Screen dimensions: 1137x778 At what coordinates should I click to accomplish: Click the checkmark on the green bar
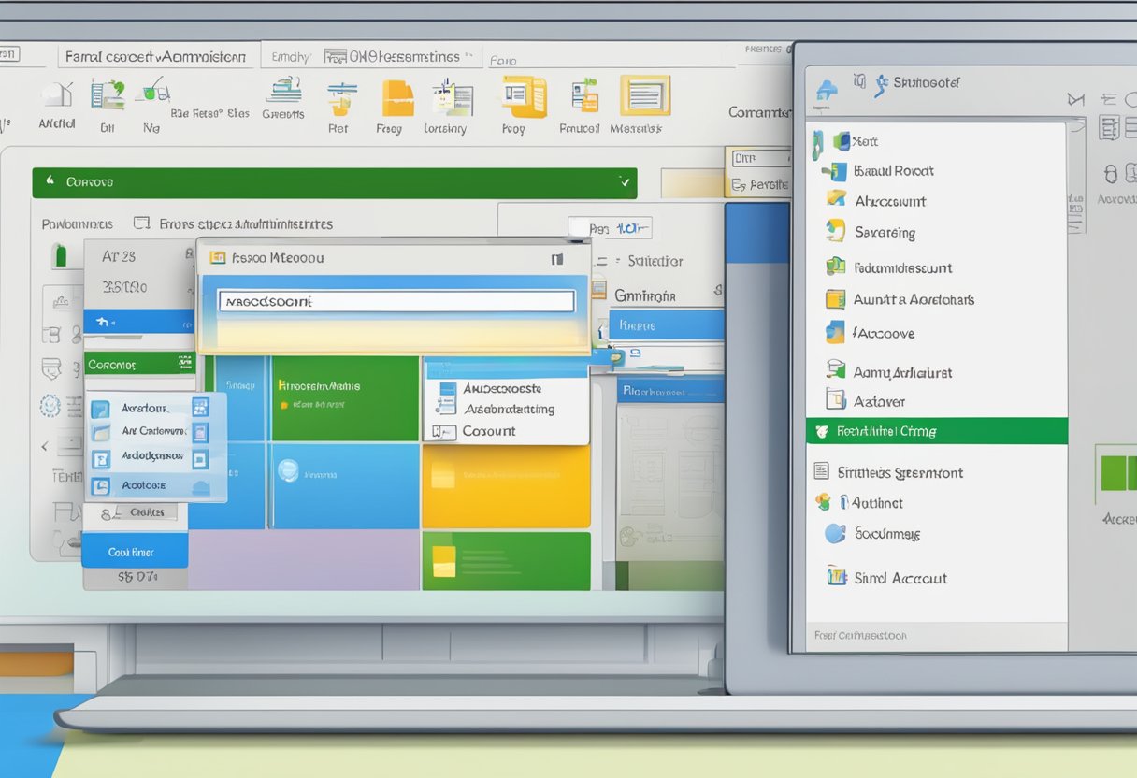tap(625, 182)
